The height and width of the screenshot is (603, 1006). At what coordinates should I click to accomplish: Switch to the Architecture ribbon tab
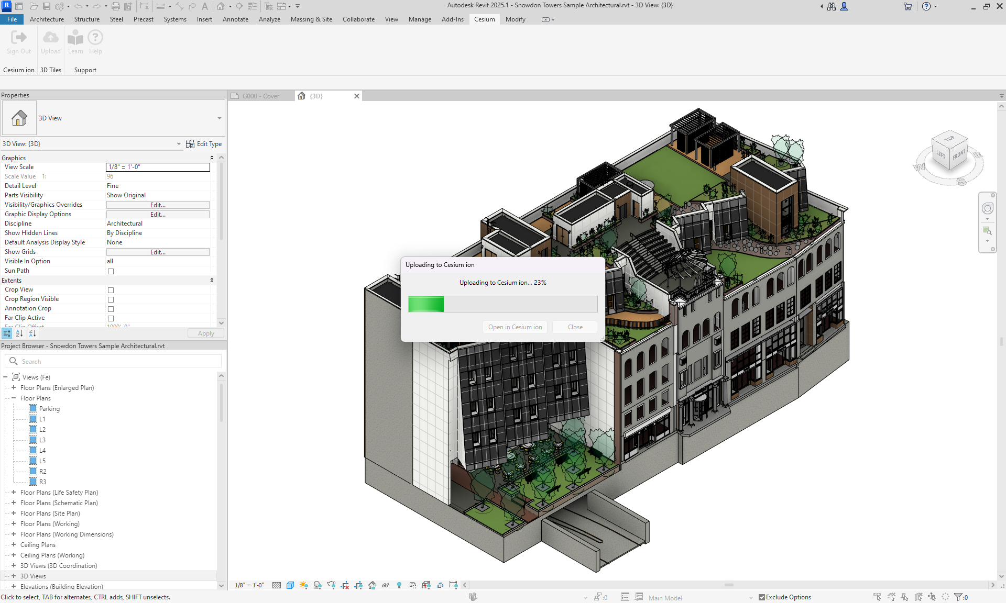pos(47,19)
